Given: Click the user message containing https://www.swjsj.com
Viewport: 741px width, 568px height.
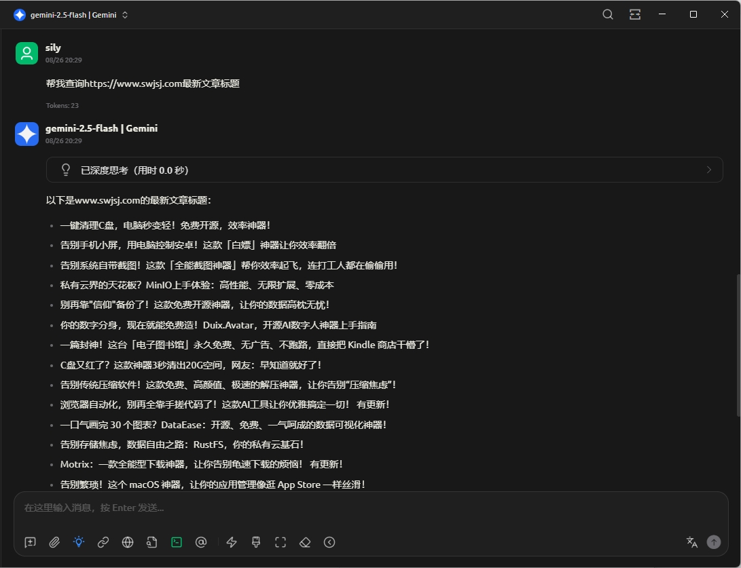Looking at the screenshot, I should point(143,83).
